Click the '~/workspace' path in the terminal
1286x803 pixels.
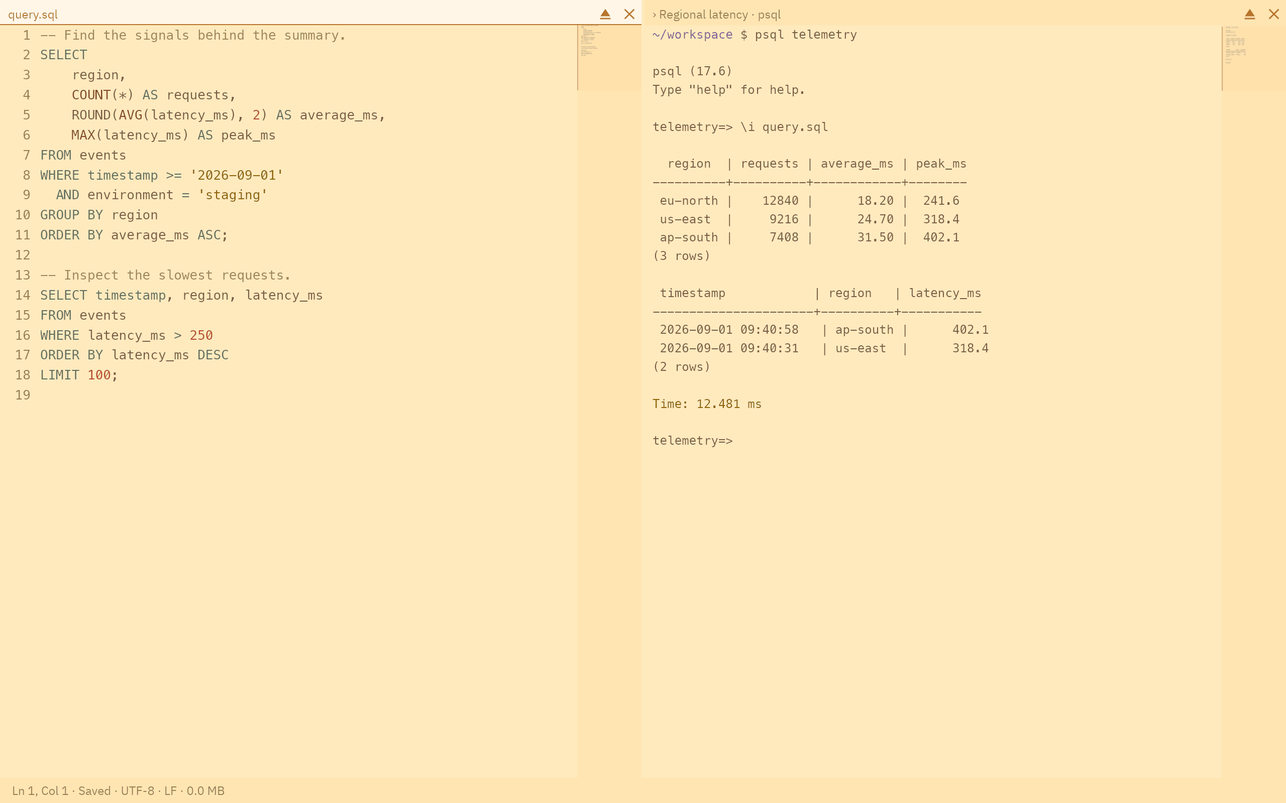point(692,35)
